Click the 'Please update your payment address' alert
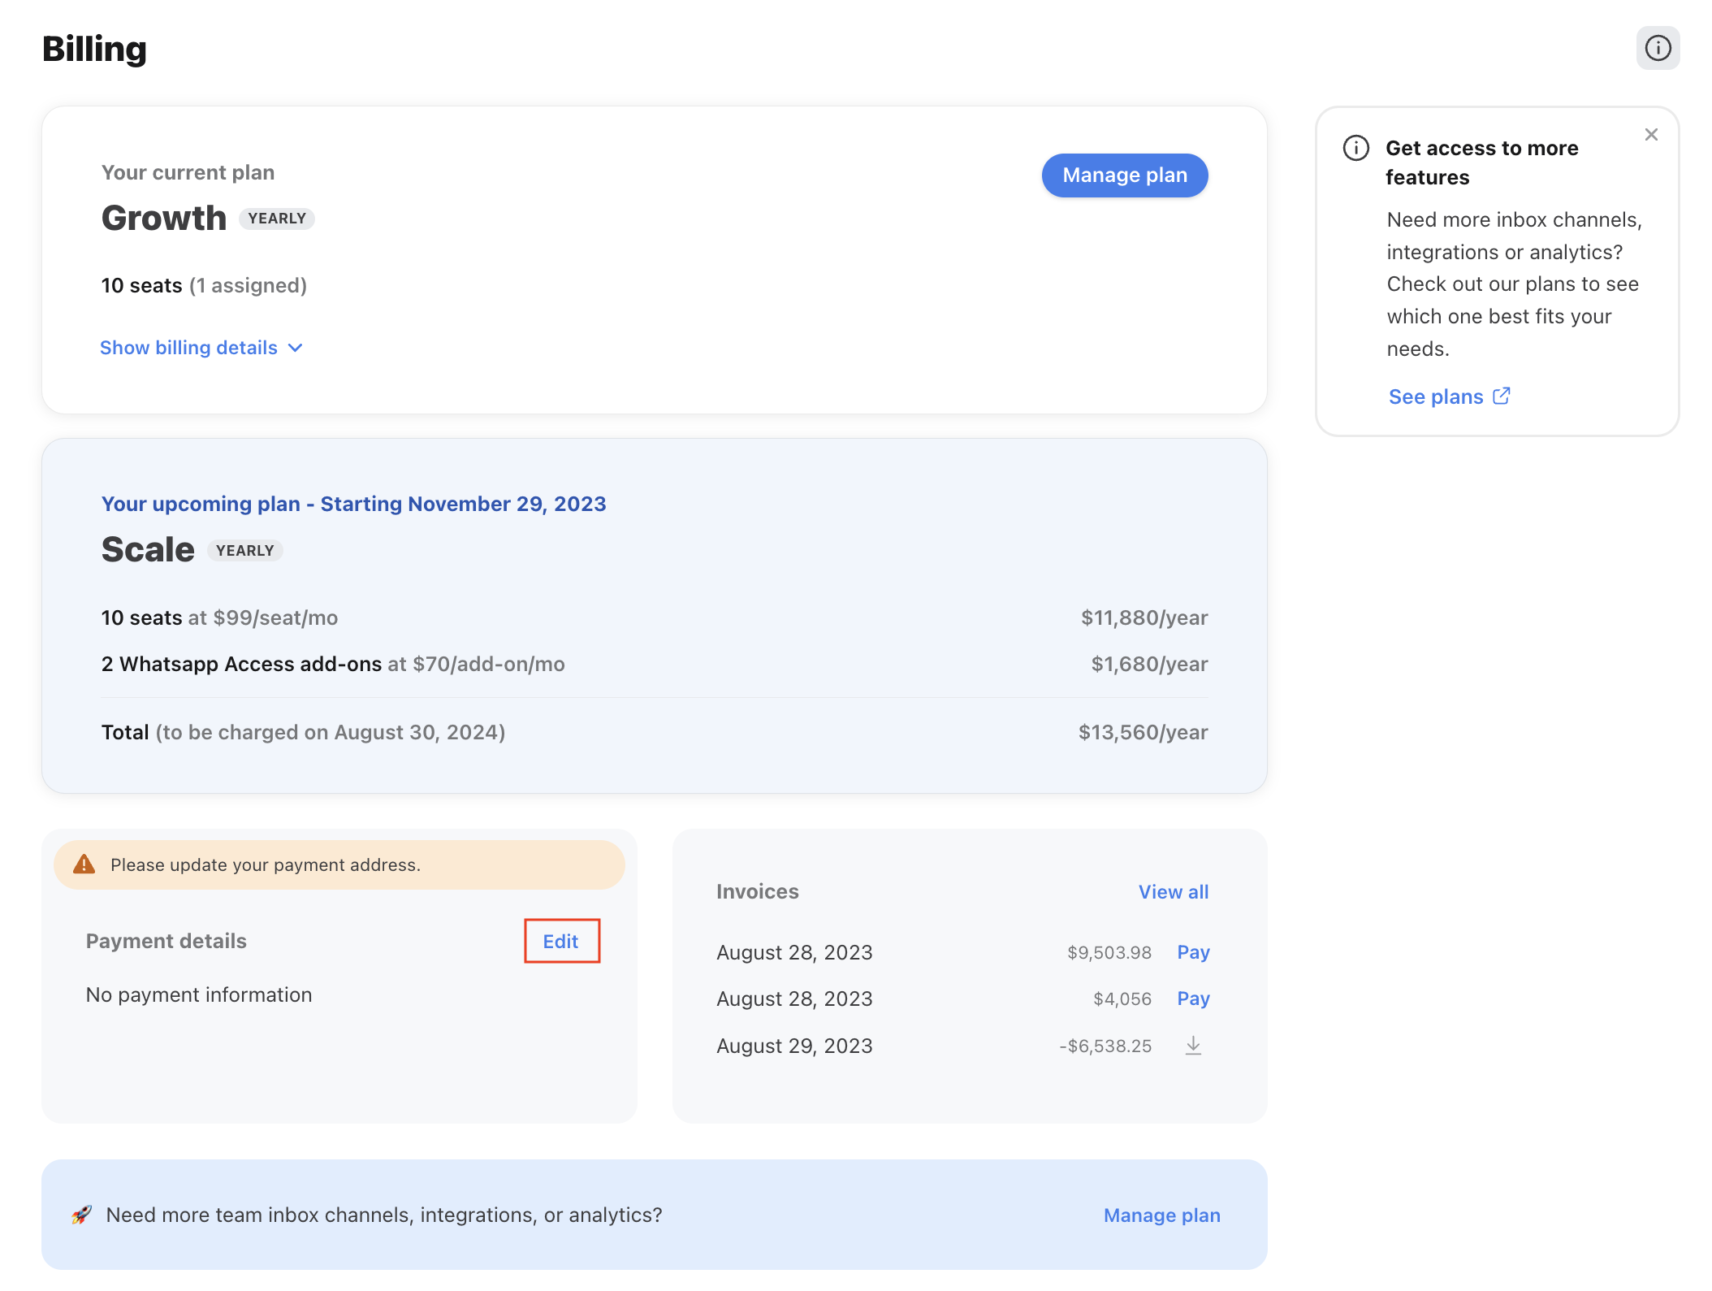This screenshot has height=1291, width=1712. (339, 864)
